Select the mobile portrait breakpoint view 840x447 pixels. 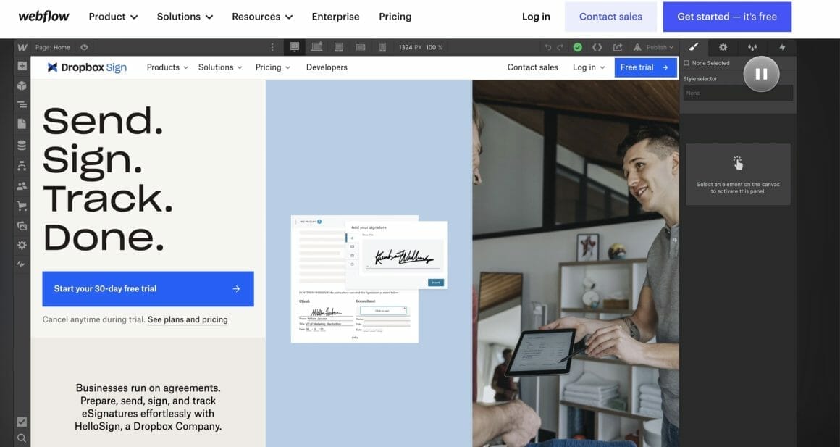click(382, 47)
